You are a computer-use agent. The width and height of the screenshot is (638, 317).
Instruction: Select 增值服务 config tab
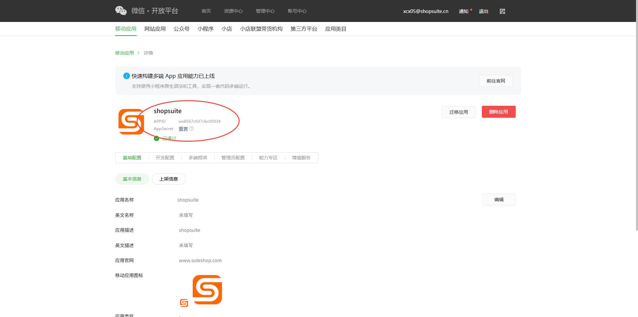point(301,158)
